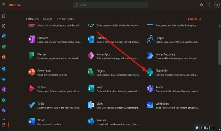Launch the Outlook app tile icon
The height and width of the screenshot is (131, 221).
(91, 39)
